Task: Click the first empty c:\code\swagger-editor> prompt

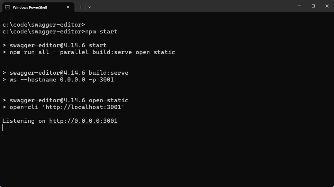Action: pyautogui.click(x=44, y=25)
